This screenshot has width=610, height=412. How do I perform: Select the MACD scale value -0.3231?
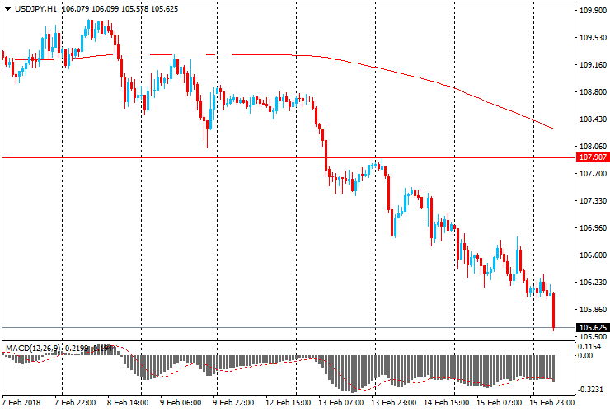pyautogui.click(x=590, y=390)
